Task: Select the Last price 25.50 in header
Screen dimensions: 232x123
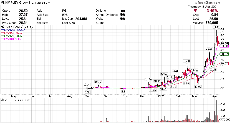Action: pyautogui.click(x=214, y=19)
